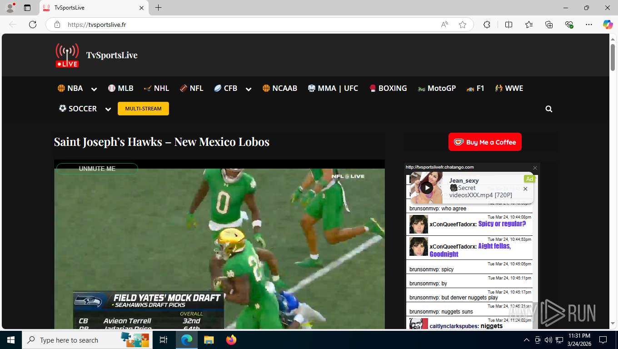618x349 pixels.
Task: Open the BOXING section
Action: point(388,88)
